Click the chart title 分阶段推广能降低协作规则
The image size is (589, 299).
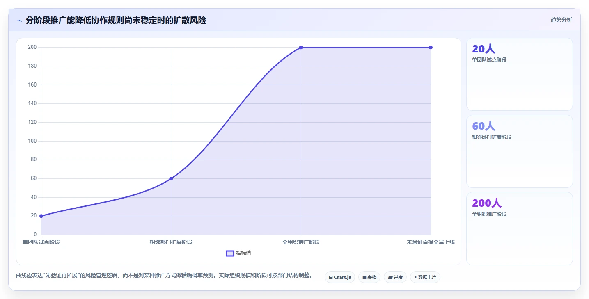pyautogui.click(x=116, y=20)
